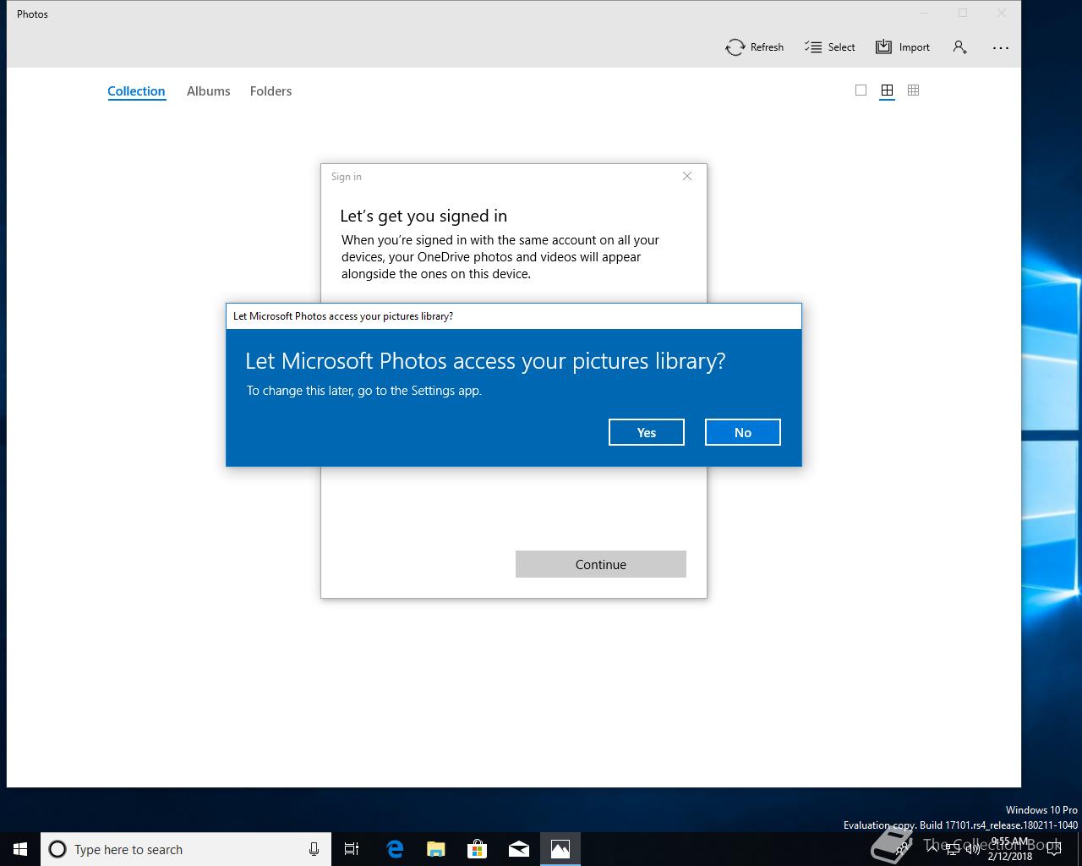Open the three-dot more options menu
Image resolution: width=1082 pixels, height=866 pixels.
[x=1001, y=47]
